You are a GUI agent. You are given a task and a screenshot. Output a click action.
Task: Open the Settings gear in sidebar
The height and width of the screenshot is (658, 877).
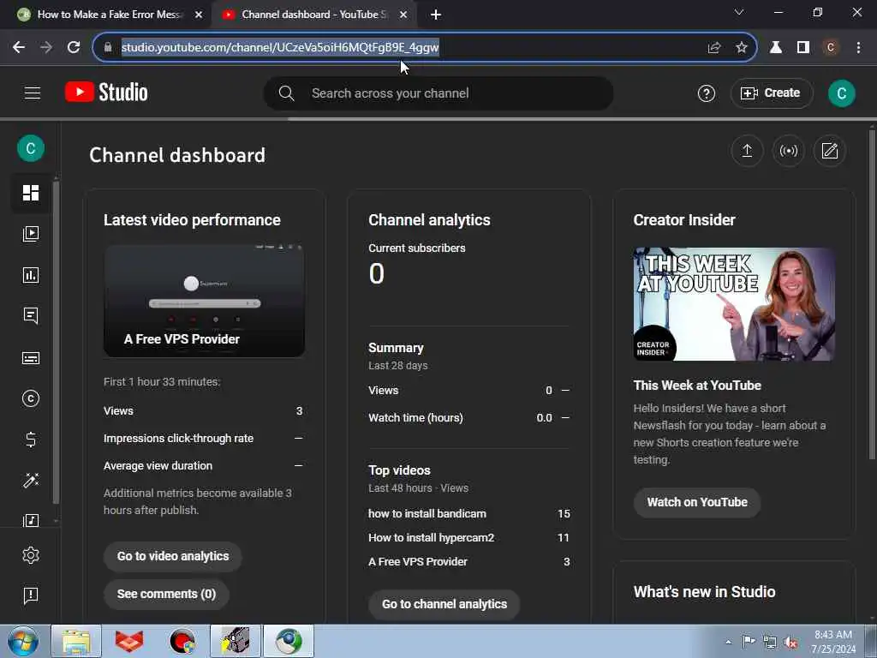coord(31,555)
